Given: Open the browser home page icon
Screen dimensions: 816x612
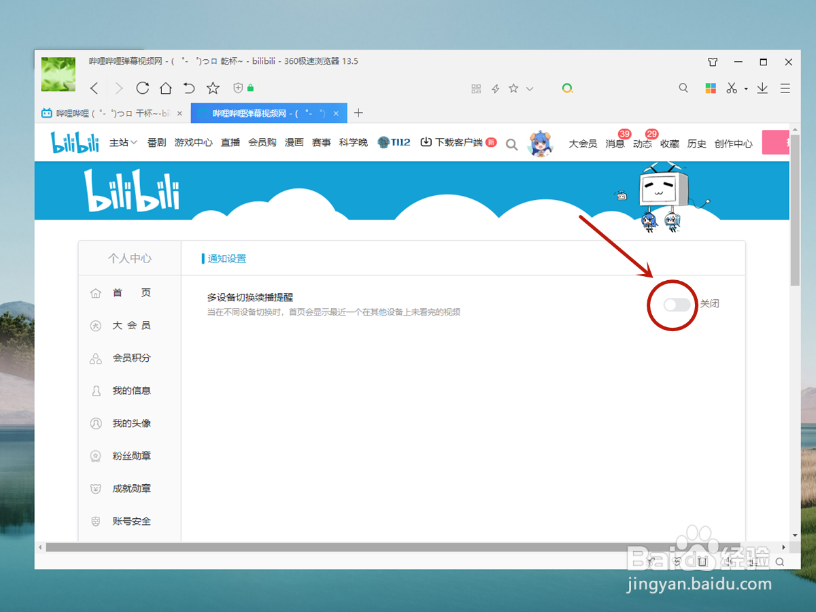Looking at the screenshot, I should point(166,88).
